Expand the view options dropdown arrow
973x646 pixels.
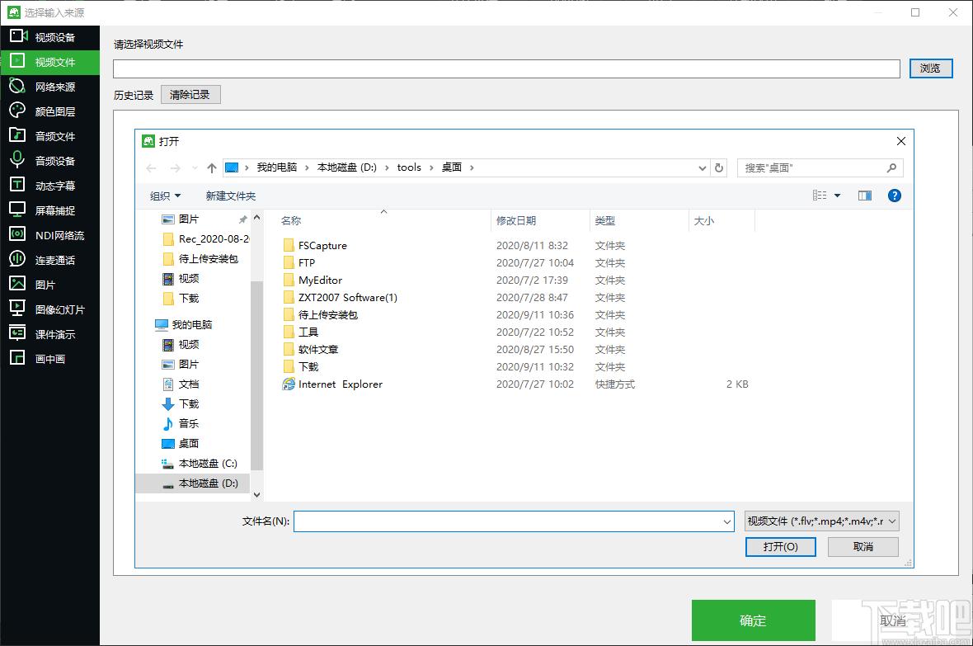pyautogui.click(x=837, y=196)
